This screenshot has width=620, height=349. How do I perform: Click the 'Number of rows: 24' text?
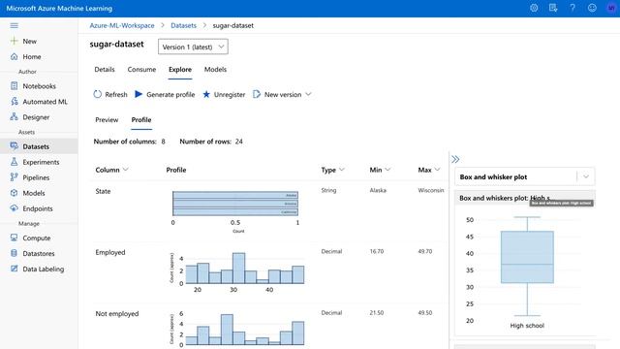coord(211,142)
